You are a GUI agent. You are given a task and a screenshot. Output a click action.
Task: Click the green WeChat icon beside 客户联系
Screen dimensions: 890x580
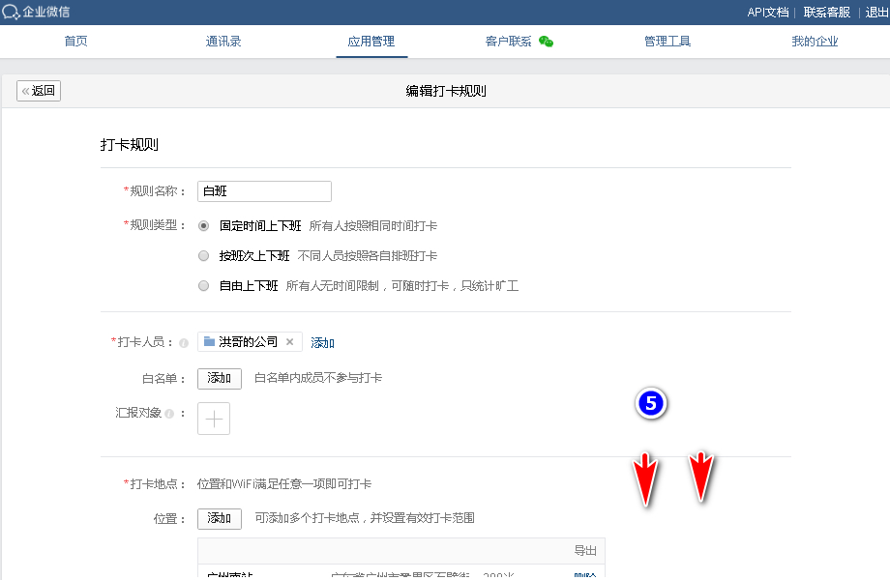(x=546, y=42)
